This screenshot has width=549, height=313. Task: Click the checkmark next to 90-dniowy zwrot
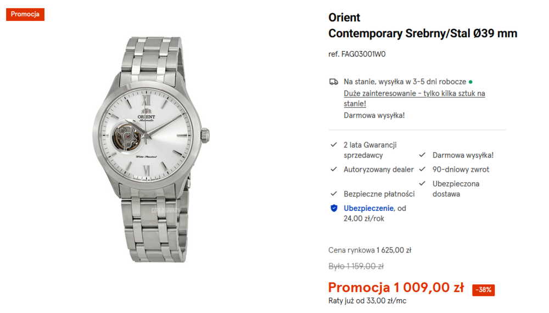pos(423,170)
